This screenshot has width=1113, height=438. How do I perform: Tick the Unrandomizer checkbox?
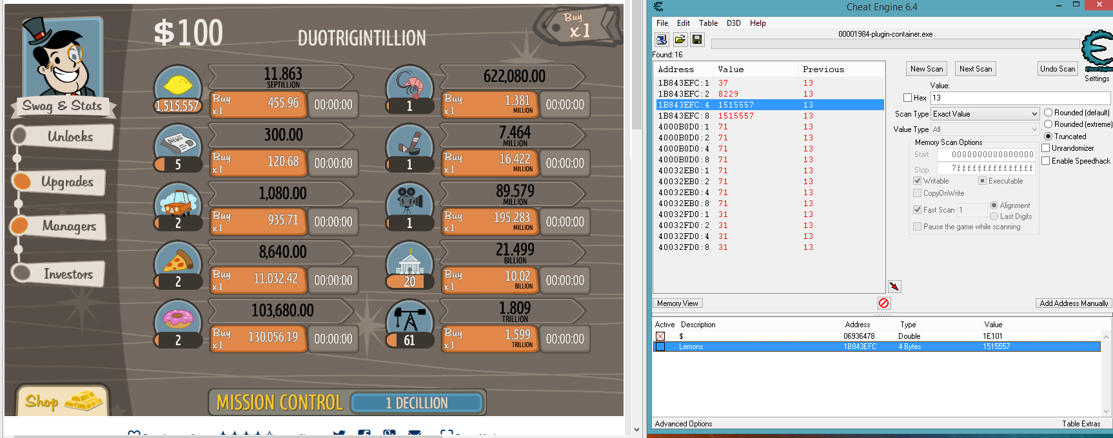point(1046,148)
